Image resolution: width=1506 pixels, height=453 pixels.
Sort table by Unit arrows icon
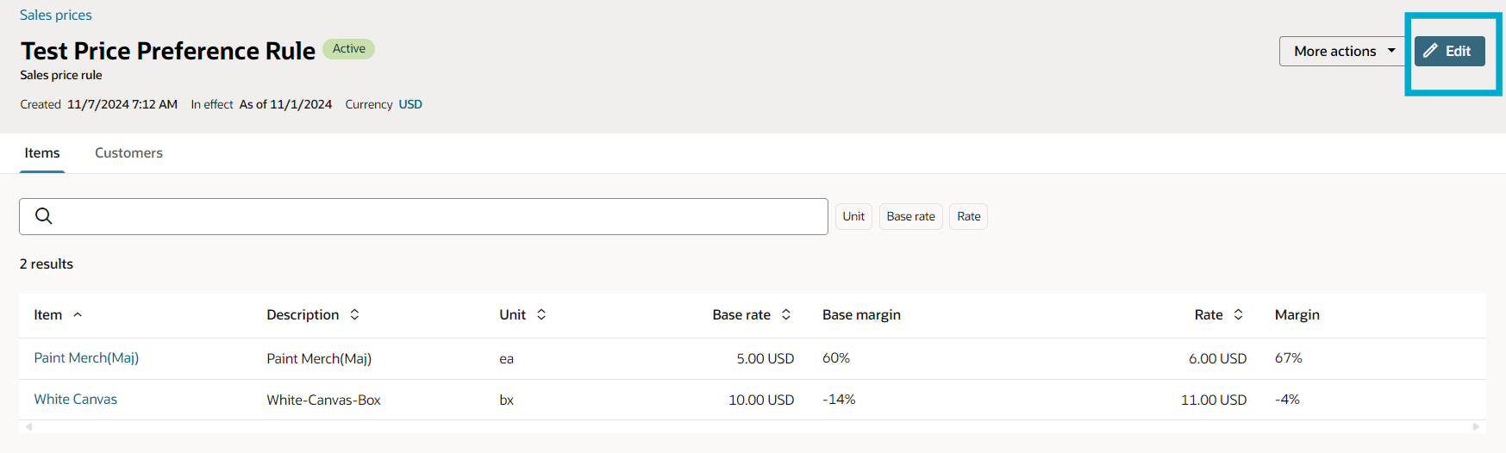click(x=541, y=314)
